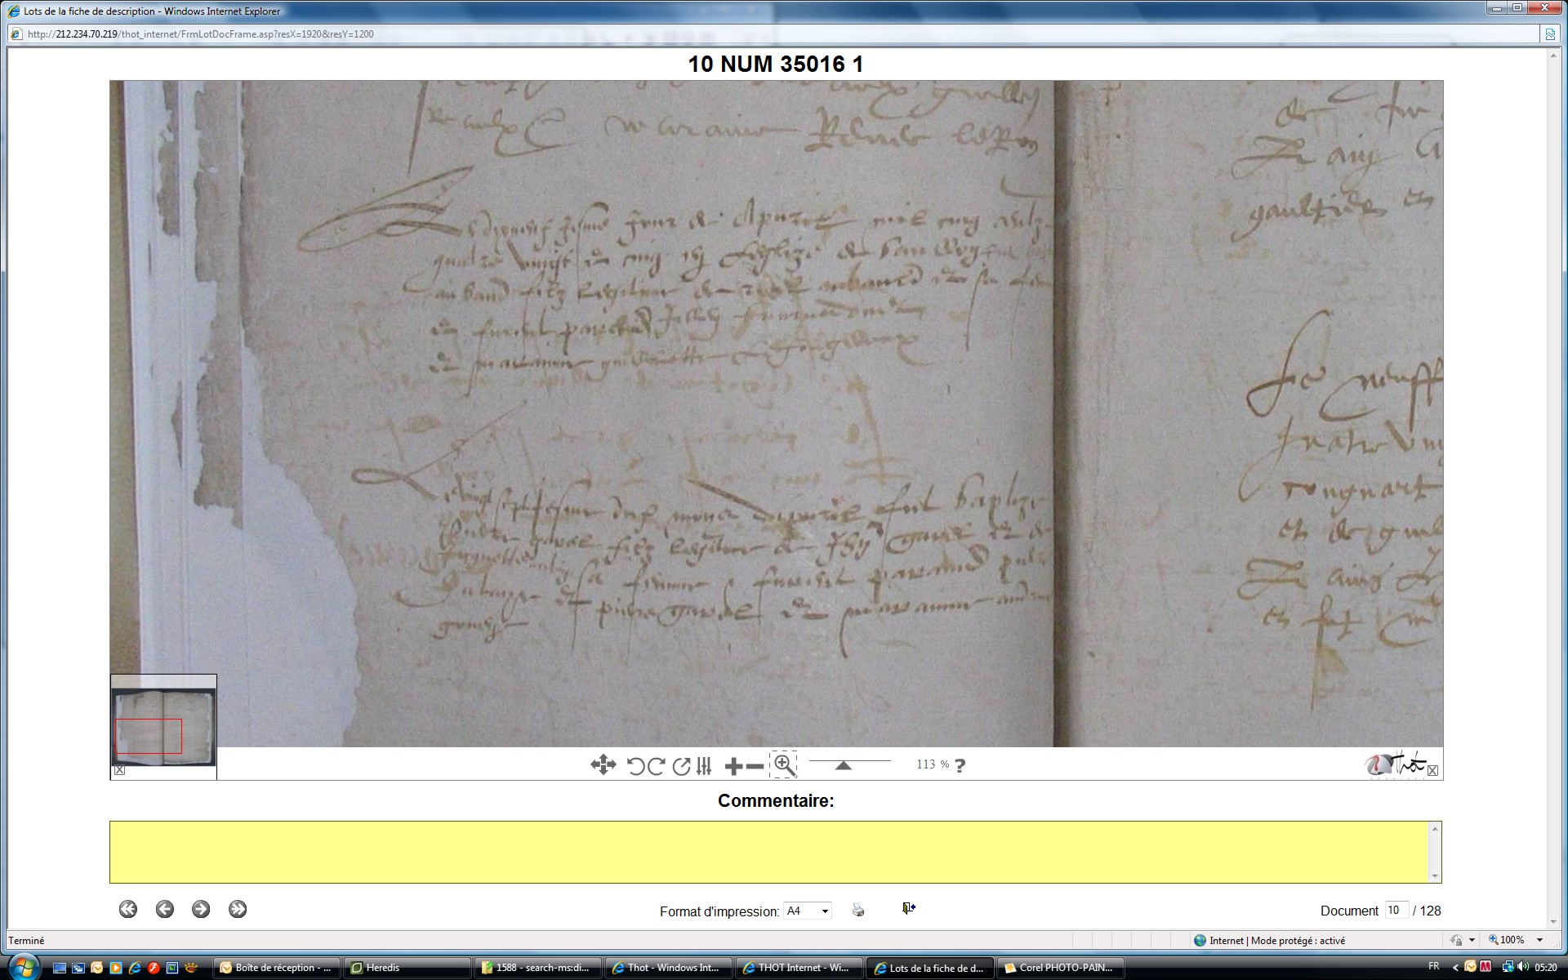Go to the previous document
The width and height of the screenshot is (1568, 980).
pos(165,909)
